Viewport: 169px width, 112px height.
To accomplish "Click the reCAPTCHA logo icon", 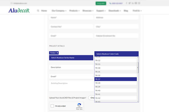I will [x=79, y=105].
